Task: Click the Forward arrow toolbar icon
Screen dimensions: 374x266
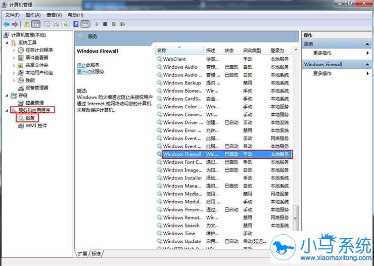Action: (x=15, y=24)
